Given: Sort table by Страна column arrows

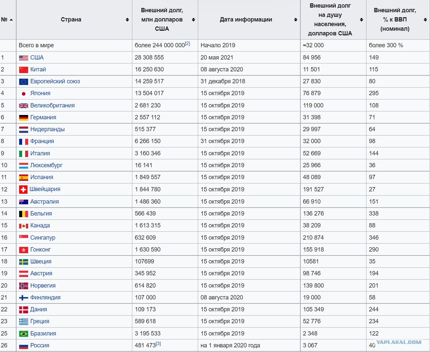Looking at the screenshot, I should pyautogui.click(x=127, y=20).
